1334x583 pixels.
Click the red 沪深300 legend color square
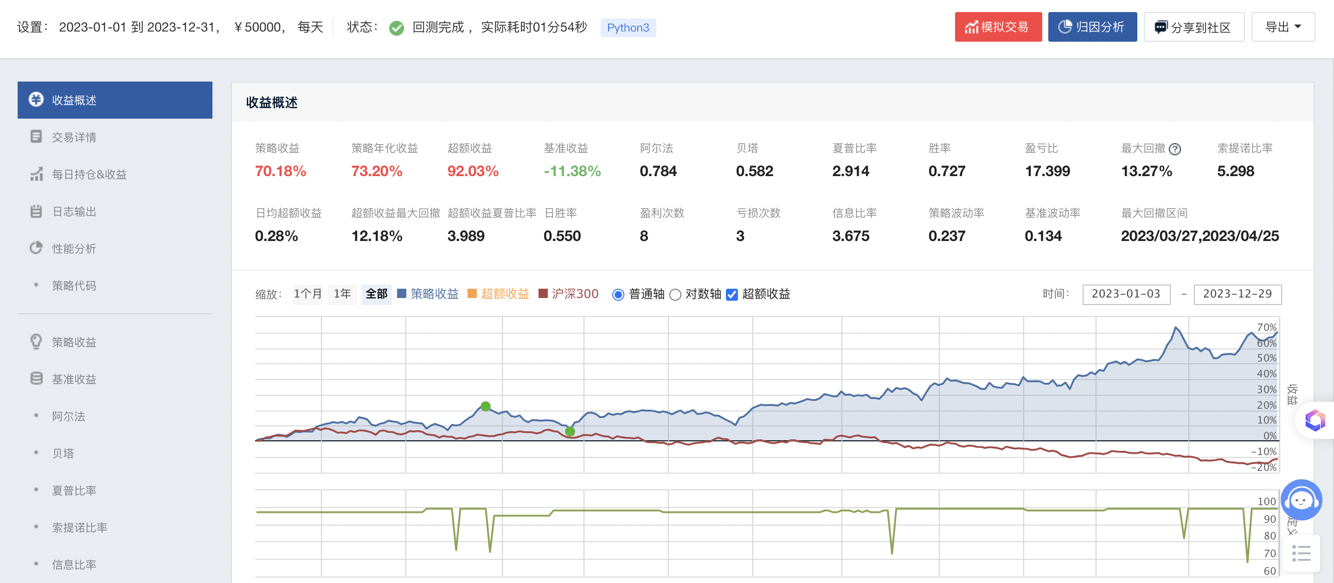[543, 294]
